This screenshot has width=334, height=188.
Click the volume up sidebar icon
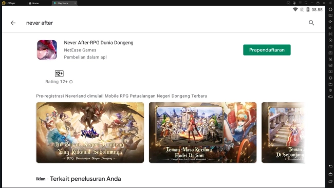click(x=330, y=22)
